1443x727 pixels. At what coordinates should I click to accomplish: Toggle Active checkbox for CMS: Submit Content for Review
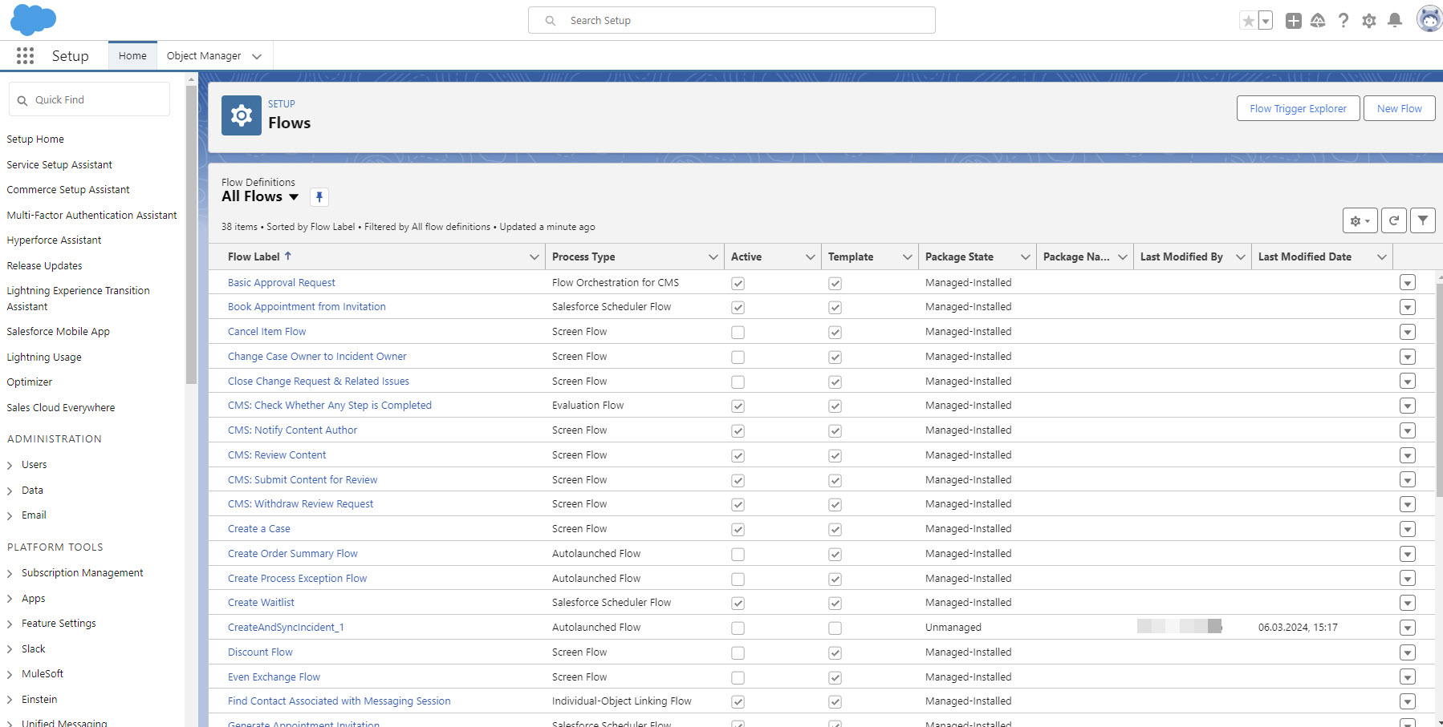point(738,481)
